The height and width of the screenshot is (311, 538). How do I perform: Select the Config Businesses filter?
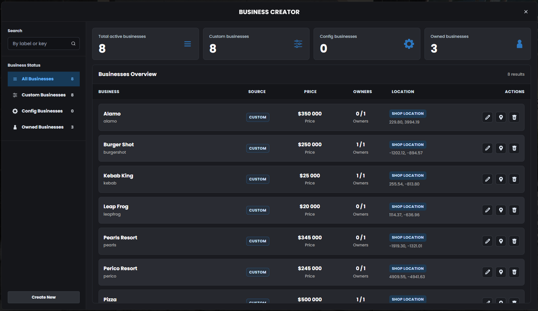pyautogui.click(x=44, y=111)
